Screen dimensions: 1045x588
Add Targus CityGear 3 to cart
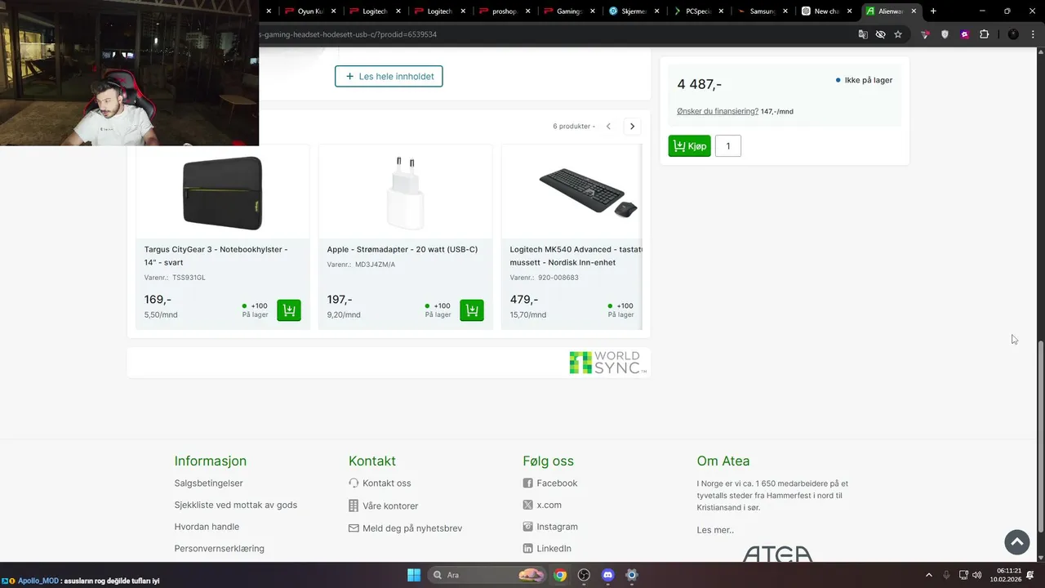289,310
